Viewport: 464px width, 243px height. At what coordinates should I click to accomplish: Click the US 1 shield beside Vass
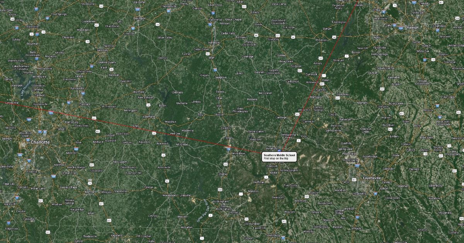[x=299, y=140]
